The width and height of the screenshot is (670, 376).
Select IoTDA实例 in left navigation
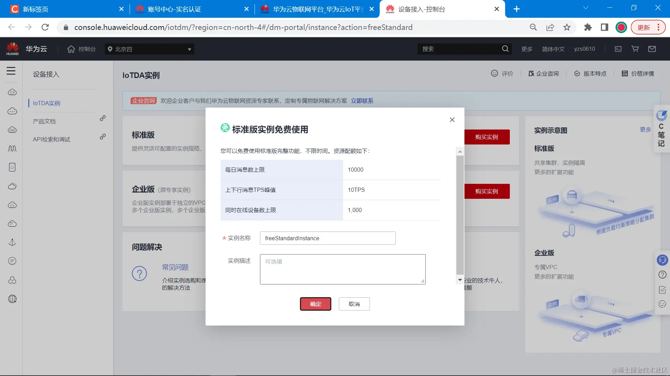coord(46,103)
